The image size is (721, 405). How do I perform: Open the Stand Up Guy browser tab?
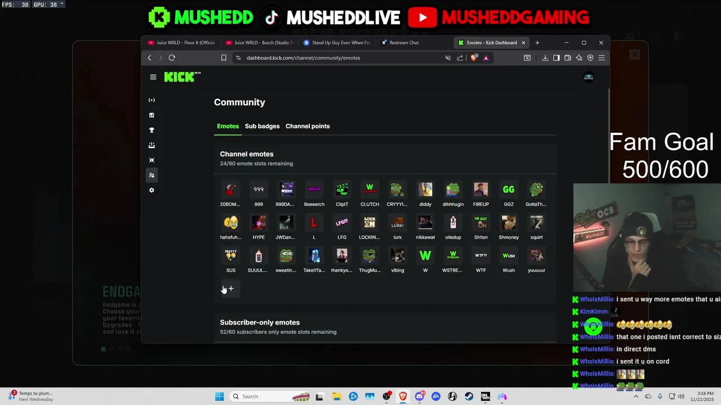337,43
